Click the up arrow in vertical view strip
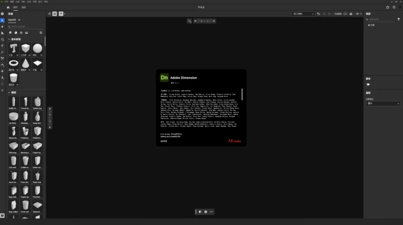 coord(50,109)
